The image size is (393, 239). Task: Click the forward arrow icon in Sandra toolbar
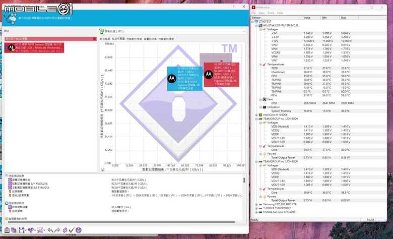point(57,230)
